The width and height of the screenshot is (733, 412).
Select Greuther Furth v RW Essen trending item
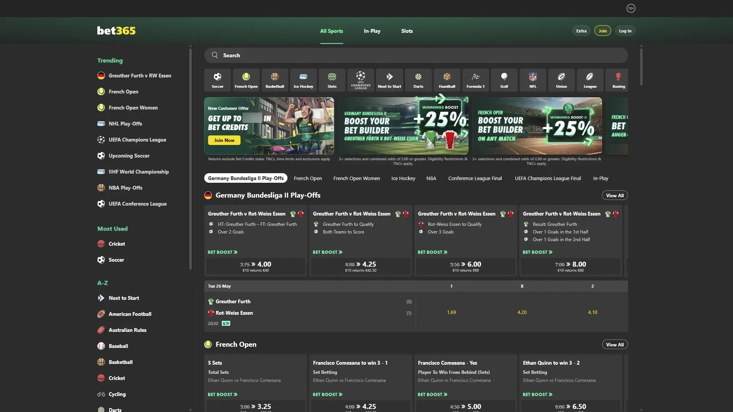click(134, 76)
